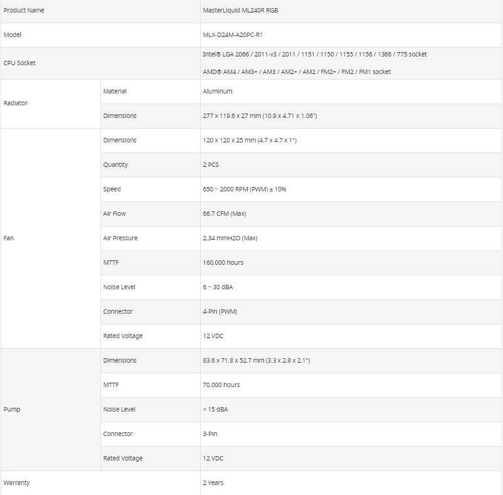
Task: Click the AMD AM4 socket list line
Action: click(x=296, y=72)
